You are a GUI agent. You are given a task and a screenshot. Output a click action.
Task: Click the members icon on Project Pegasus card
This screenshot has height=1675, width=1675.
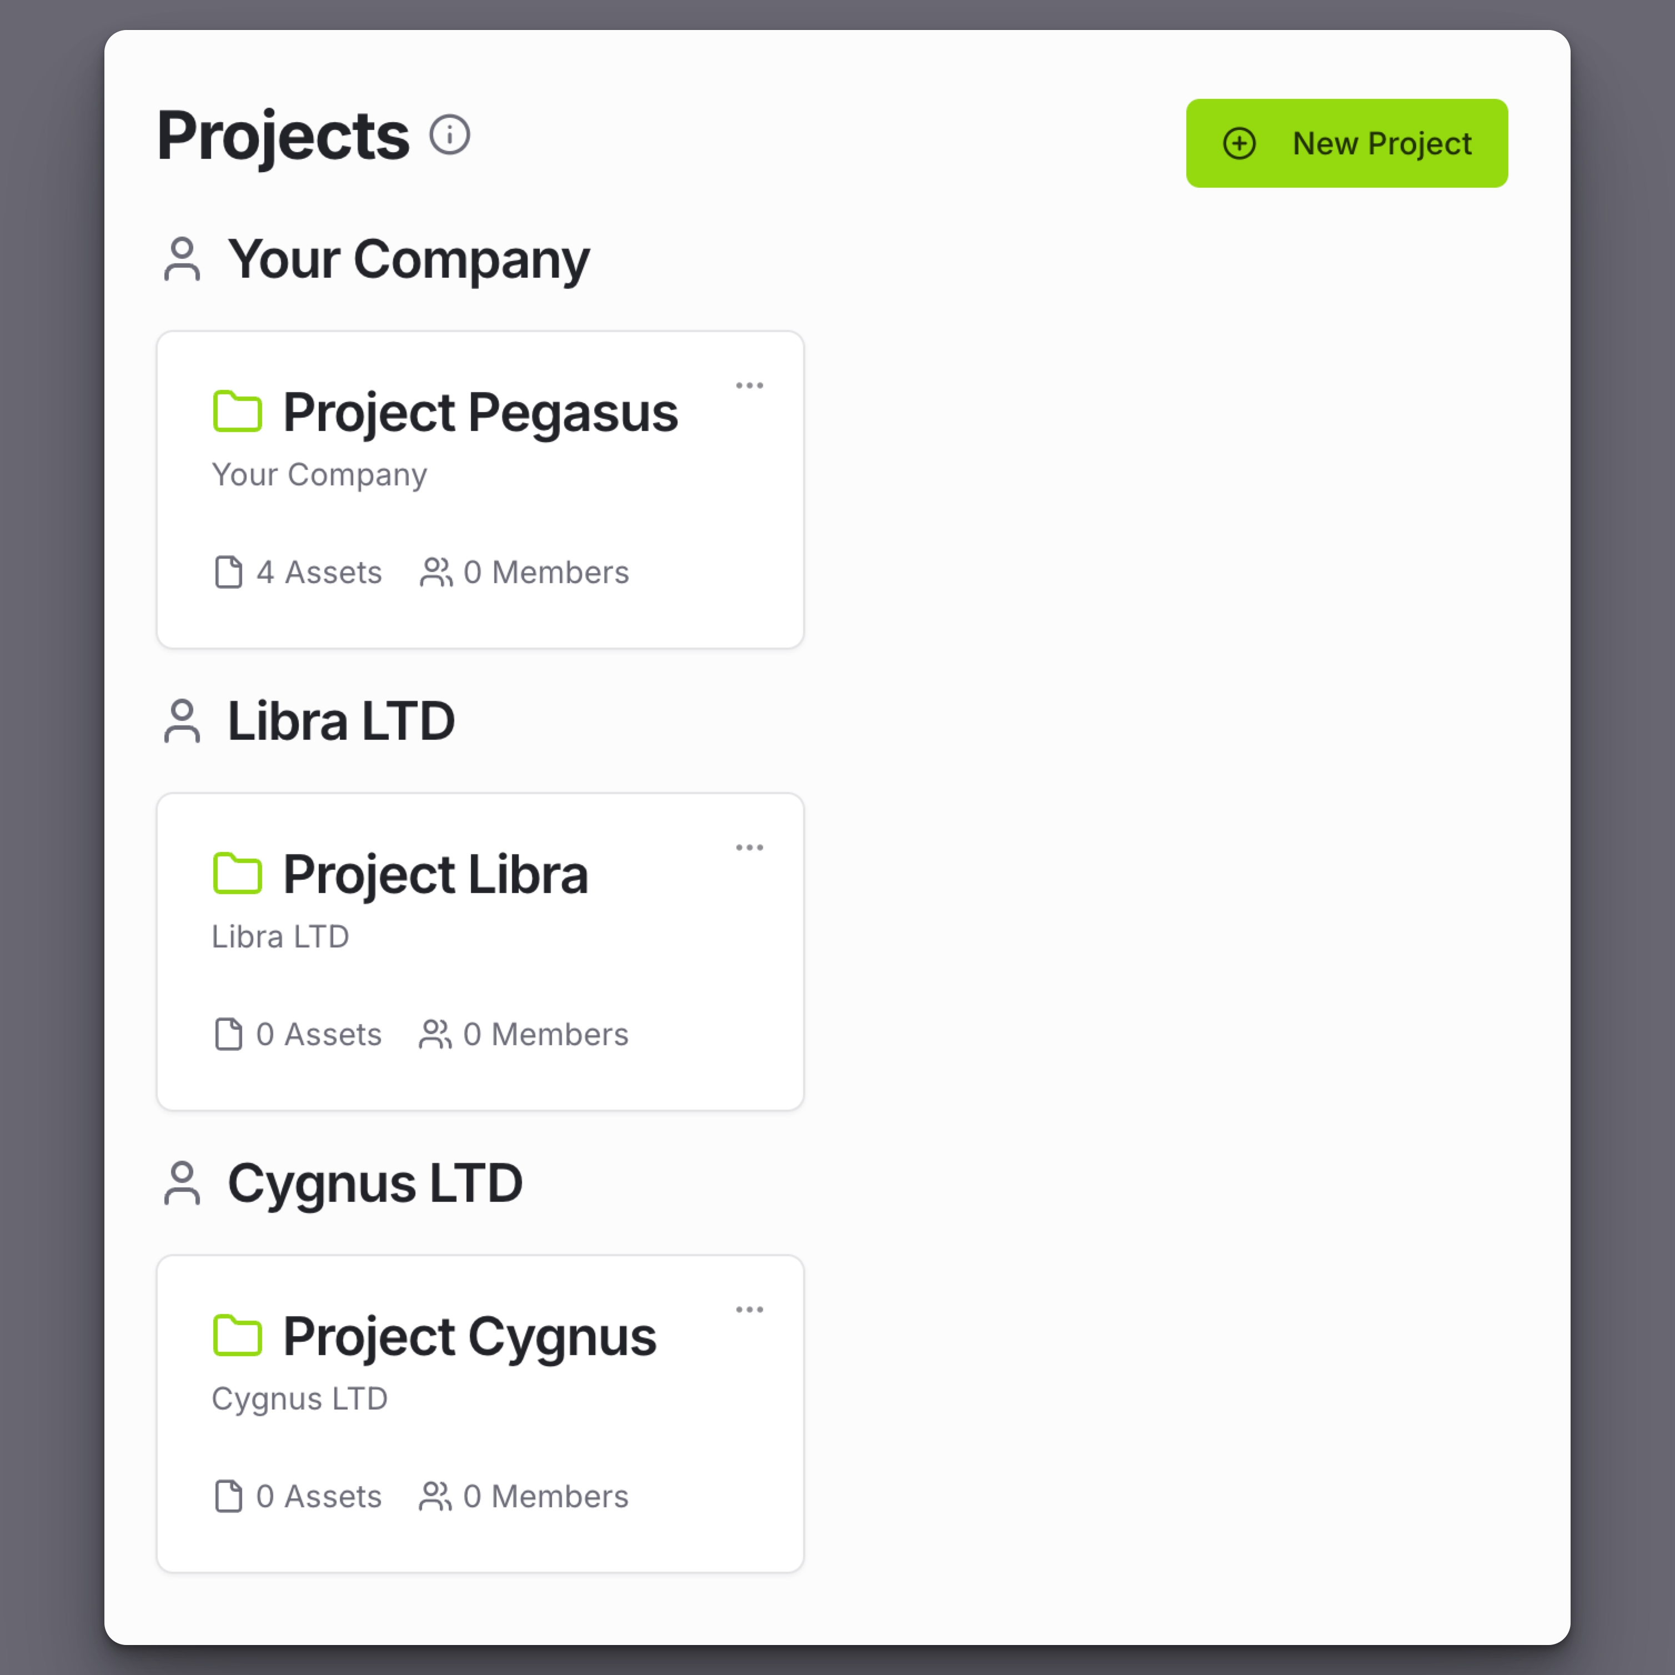[x=436, y=572]
